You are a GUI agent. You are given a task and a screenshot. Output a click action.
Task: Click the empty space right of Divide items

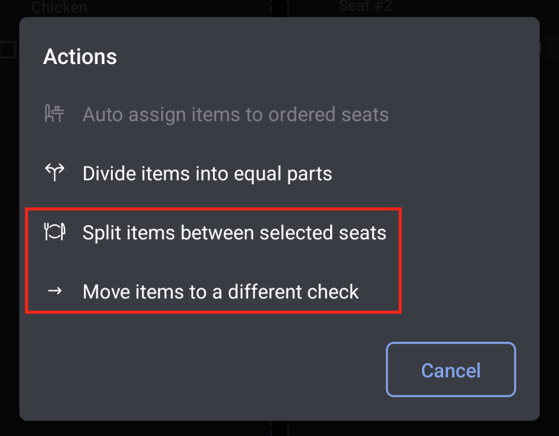(x=435, y=174)
